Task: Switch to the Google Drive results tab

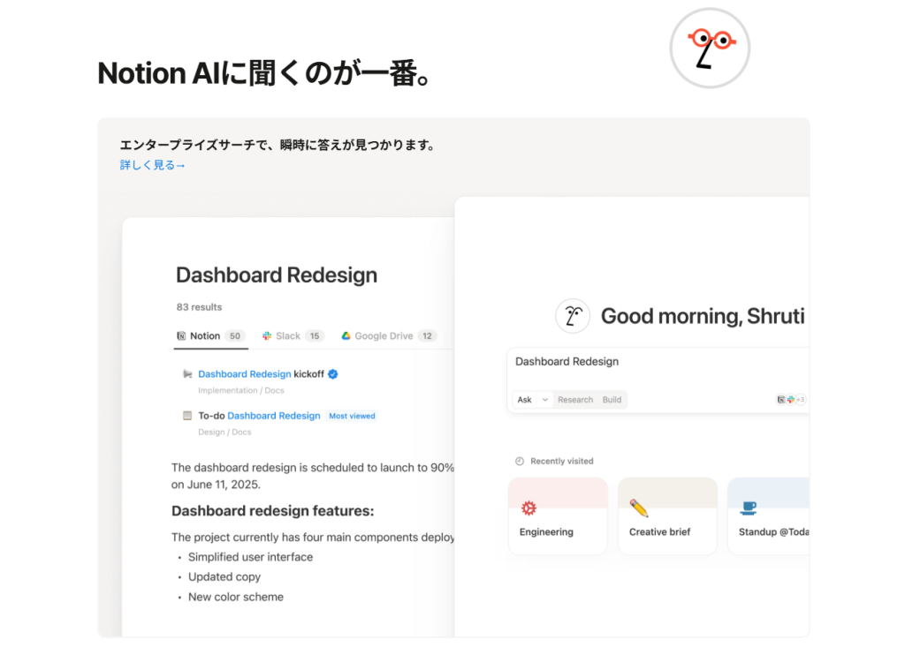Action: [x=389, y=335]
